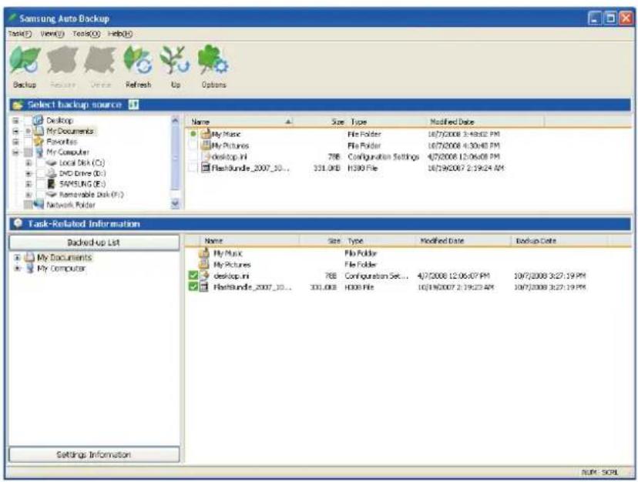The image size is (638, 482).
Task: Uncheck FlashBundle in the backed-up list
Action: point(193,287)
